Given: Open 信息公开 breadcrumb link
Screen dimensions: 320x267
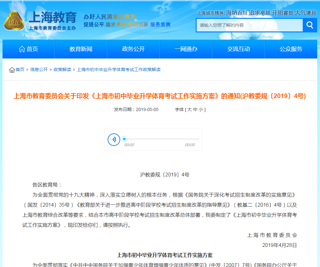Looking at the screenshot, I should point(39,70).
